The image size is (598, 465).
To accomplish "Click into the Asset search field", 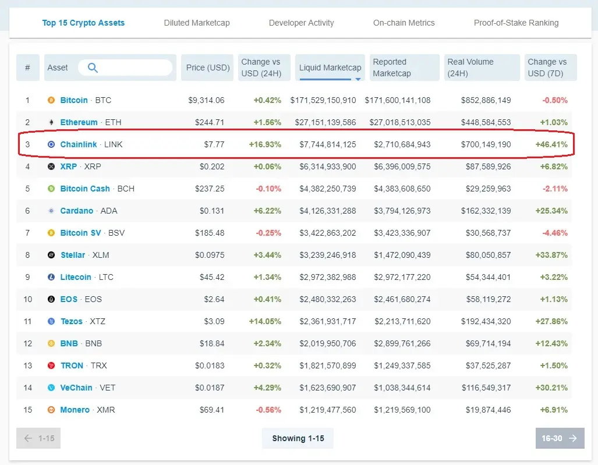I will (x=125, y=68).
